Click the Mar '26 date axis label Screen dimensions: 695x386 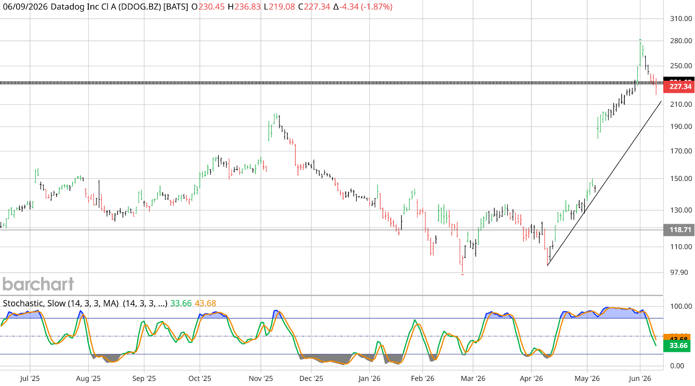point(473,378)
